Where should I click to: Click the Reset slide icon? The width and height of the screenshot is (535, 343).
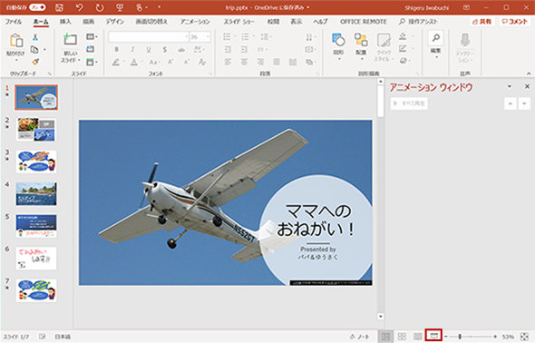pos(91,49)
